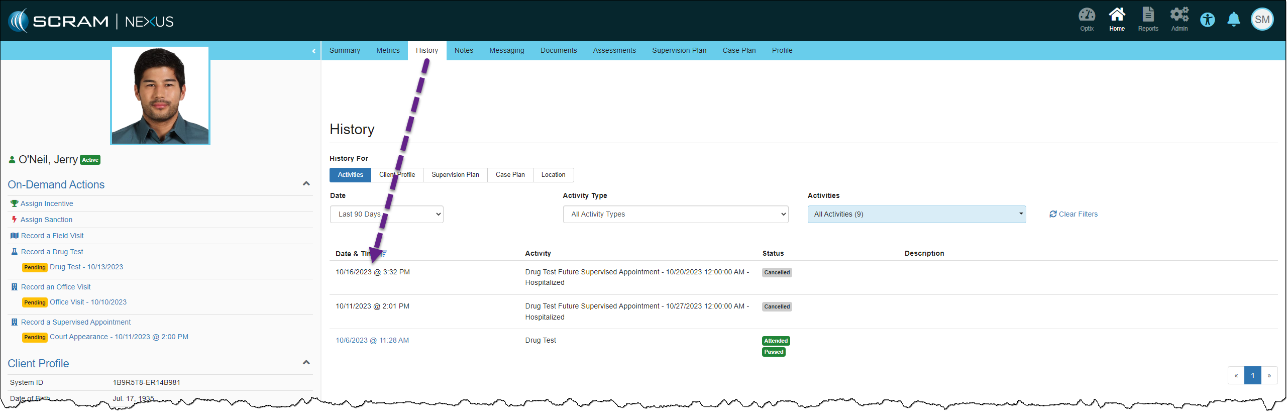Click Assign Incentive action
This screenshot has width=1288, height=415.
[x=47, y=203]
